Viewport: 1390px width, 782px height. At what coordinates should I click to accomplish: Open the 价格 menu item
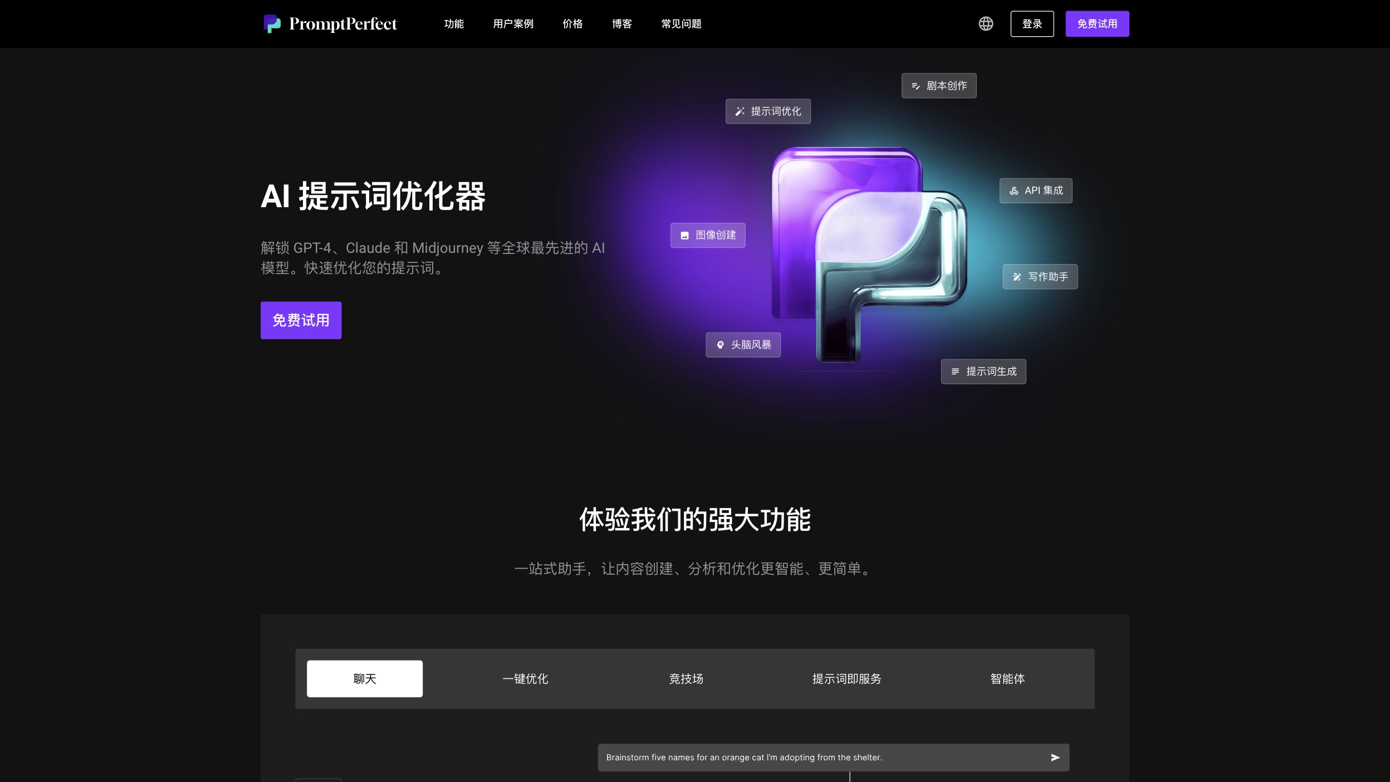click(x=572, y=23)
